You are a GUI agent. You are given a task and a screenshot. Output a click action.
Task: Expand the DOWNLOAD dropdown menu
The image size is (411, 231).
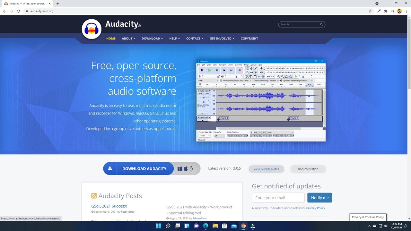pyautogui.click(x=152, y=38)
